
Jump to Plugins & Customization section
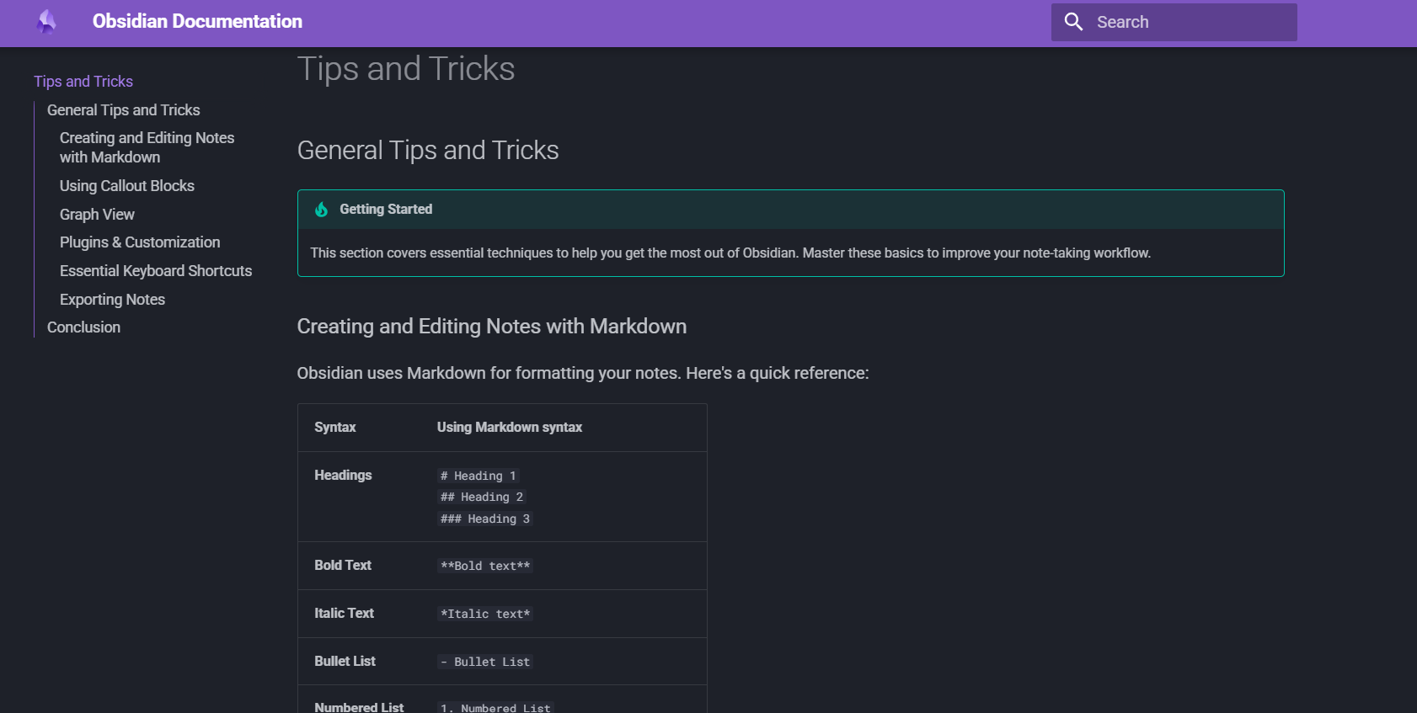point(140,242)
